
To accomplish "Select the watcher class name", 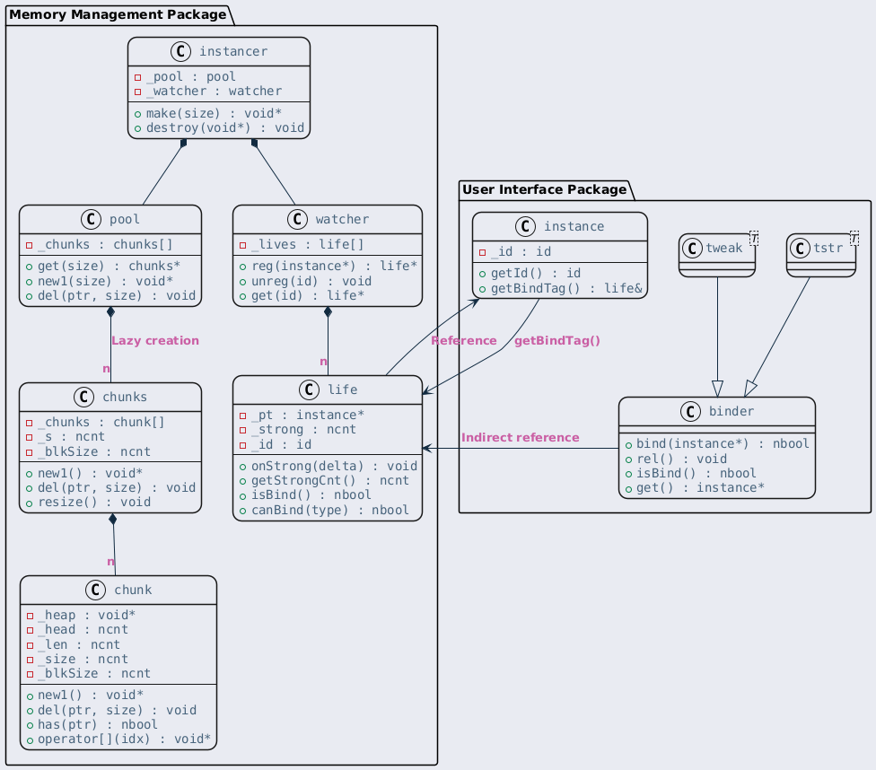I will coord(342,219).
